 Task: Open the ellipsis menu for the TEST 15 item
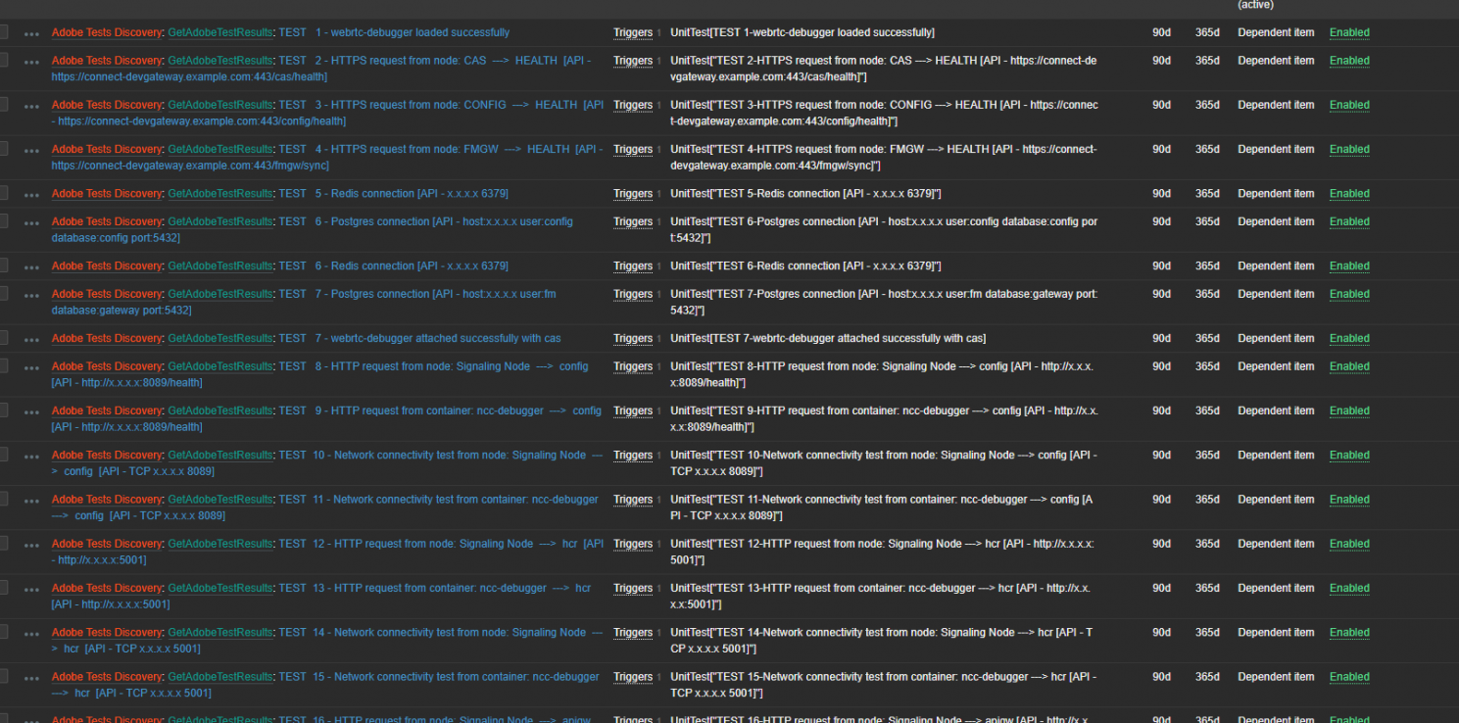tap(31, 677)
